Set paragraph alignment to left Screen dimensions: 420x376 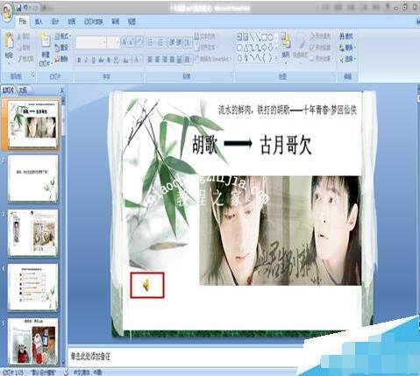pos(150,60)
